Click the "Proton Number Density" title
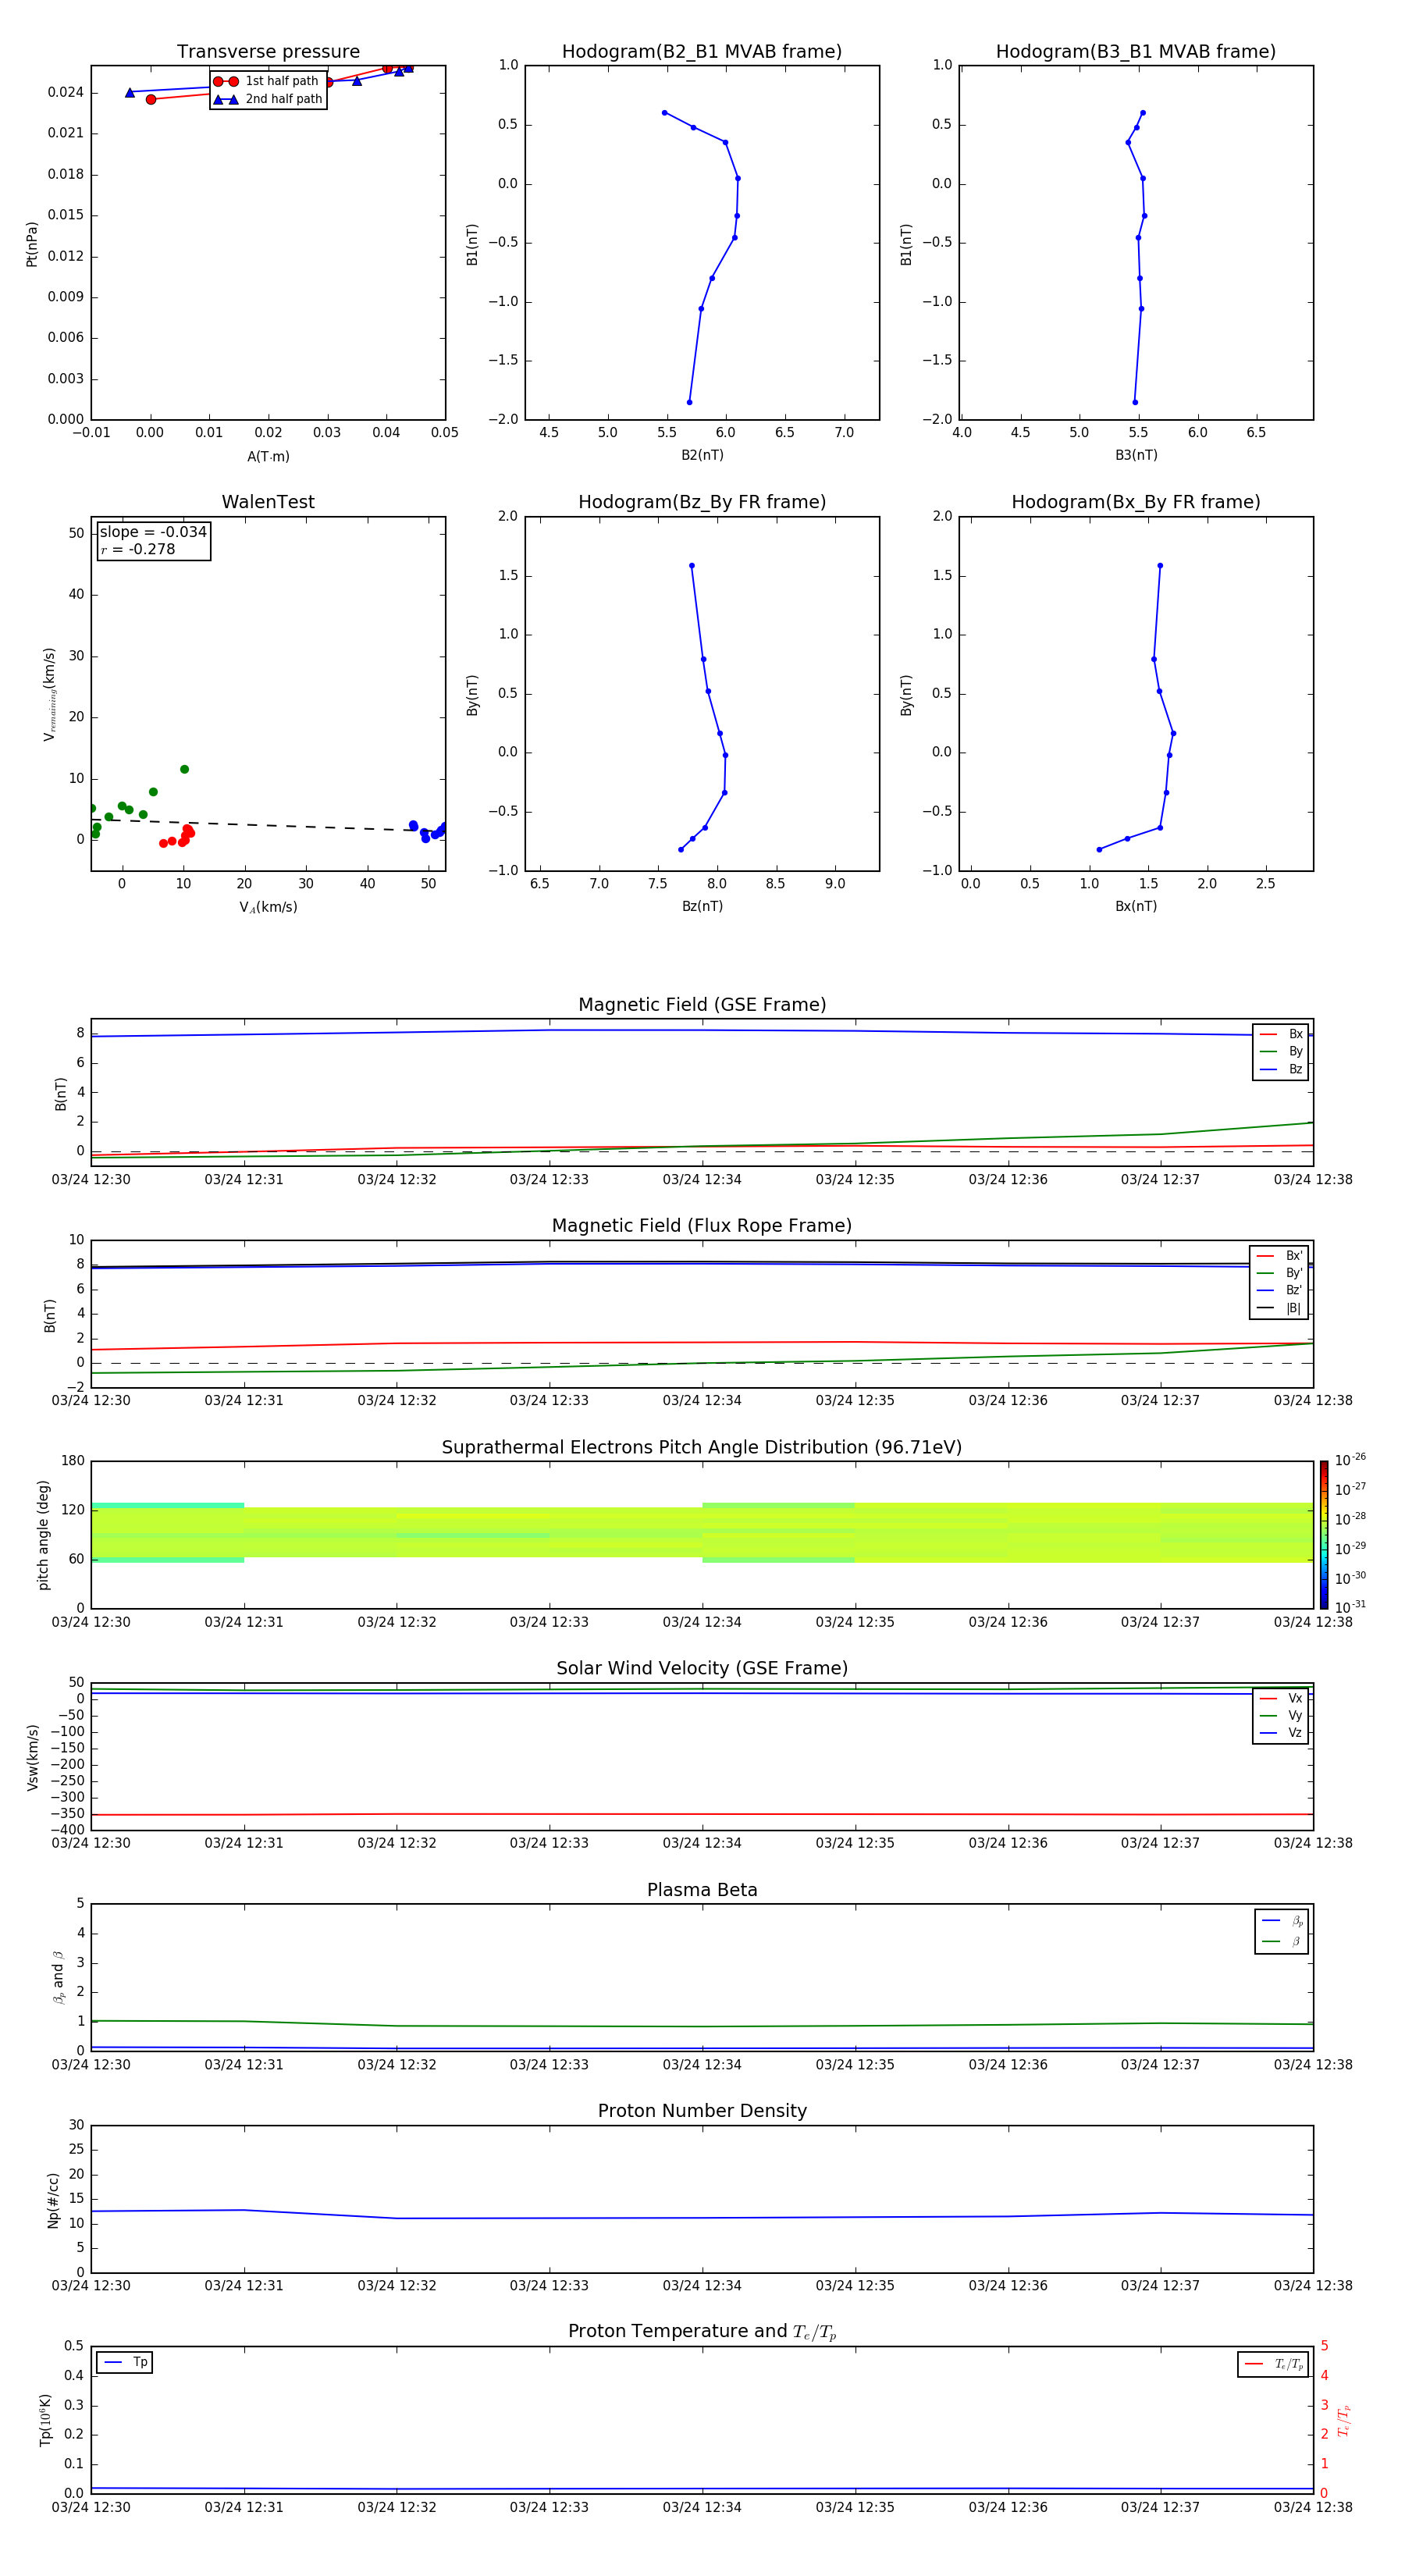Screen dimensions: 1405x2576 [702, 2112]
